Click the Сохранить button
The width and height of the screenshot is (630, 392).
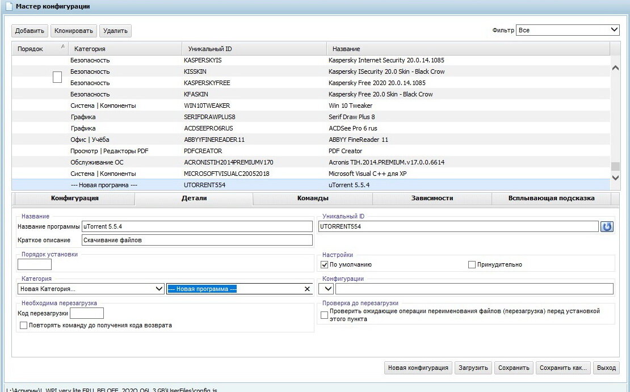(514, 368)
